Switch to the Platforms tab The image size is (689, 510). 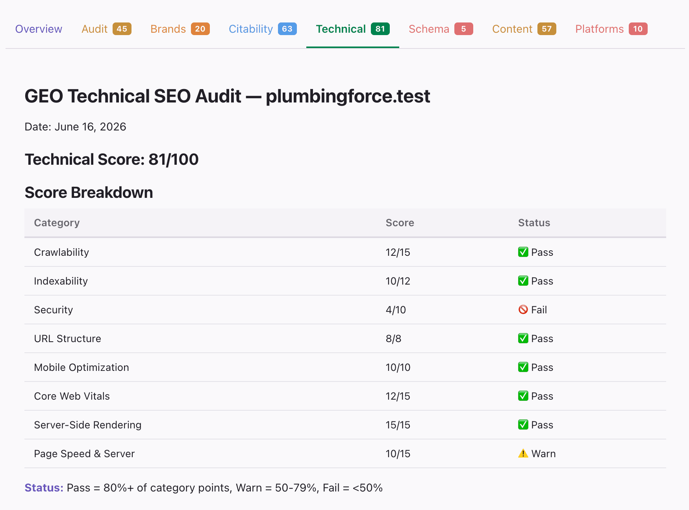611,29
